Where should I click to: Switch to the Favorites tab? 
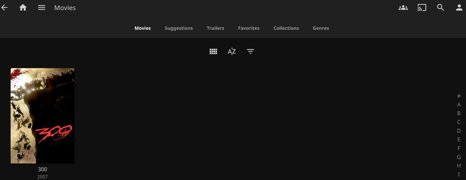249,28
